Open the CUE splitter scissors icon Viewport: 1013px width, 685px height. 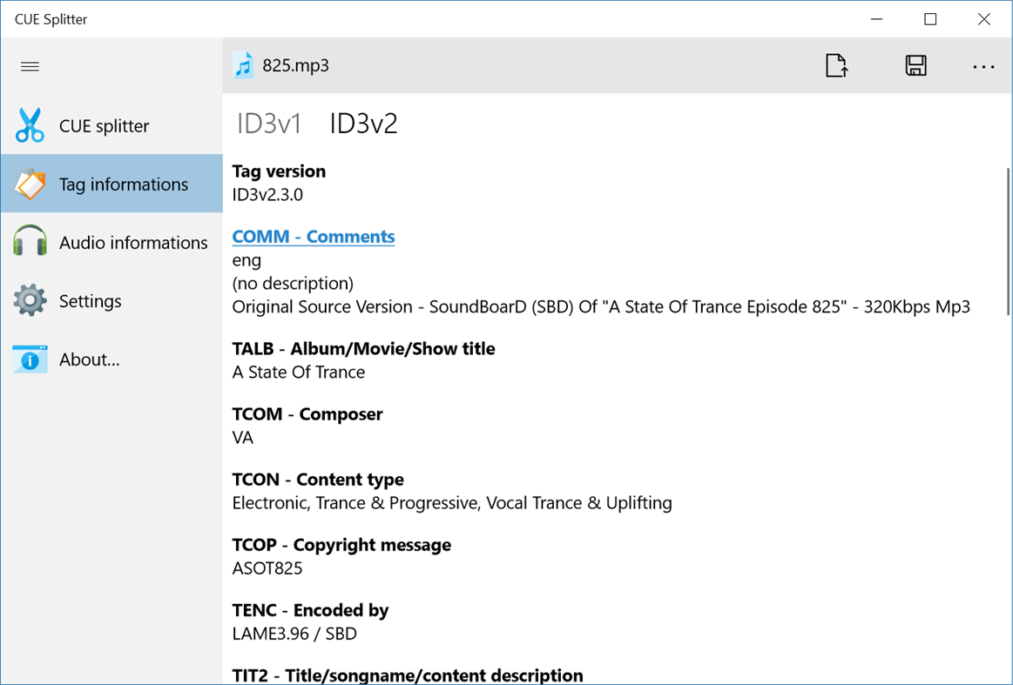click(x=29, y=125)
